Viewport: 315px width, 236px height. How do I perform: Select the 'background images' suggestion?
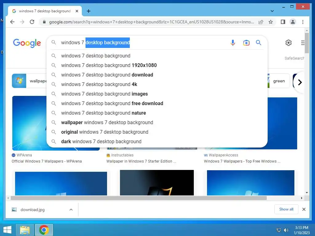[157, 94]
